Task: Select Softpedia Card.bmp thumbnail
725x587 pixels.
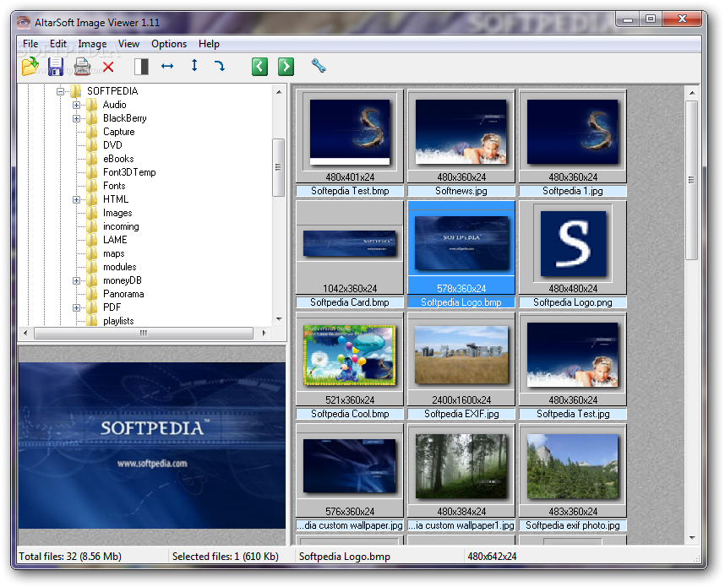Action: (x=350, y=247)
